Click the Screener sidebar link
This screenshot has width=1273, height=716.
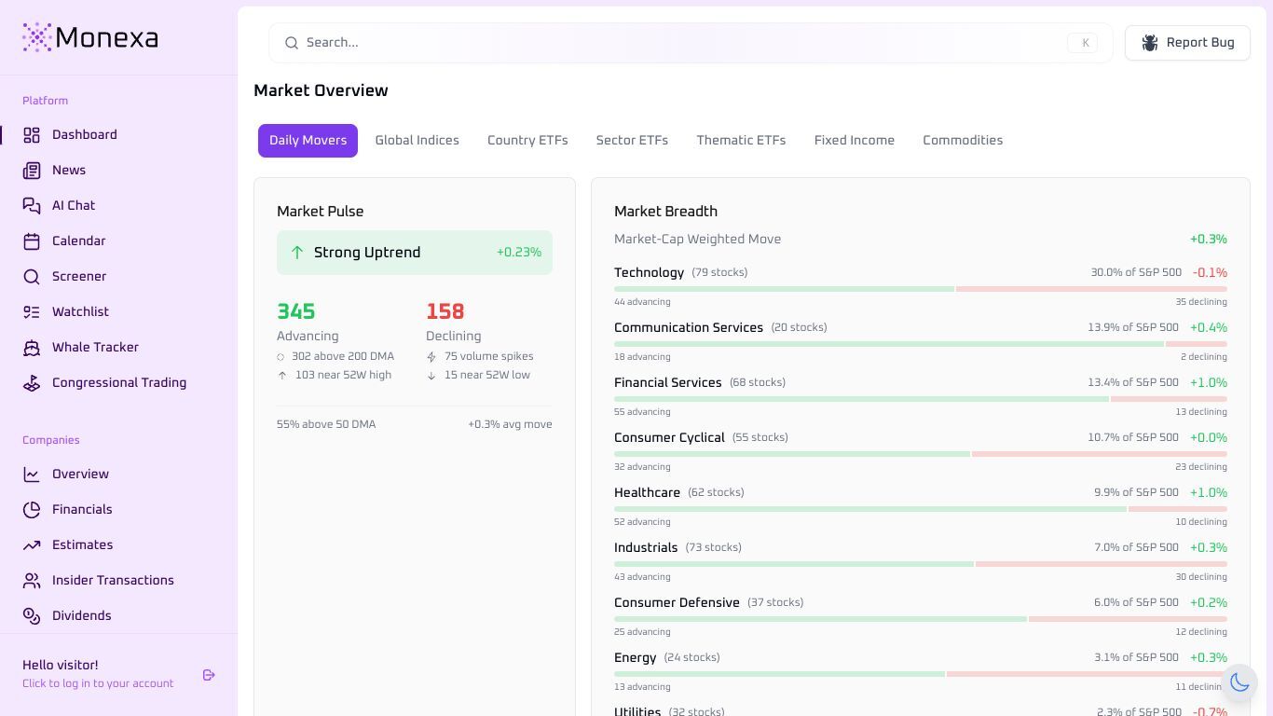click(79, 277)
